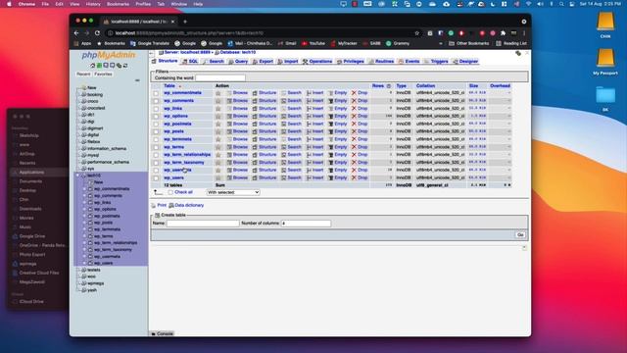Click the Rows column help icon

pos(388,86)
